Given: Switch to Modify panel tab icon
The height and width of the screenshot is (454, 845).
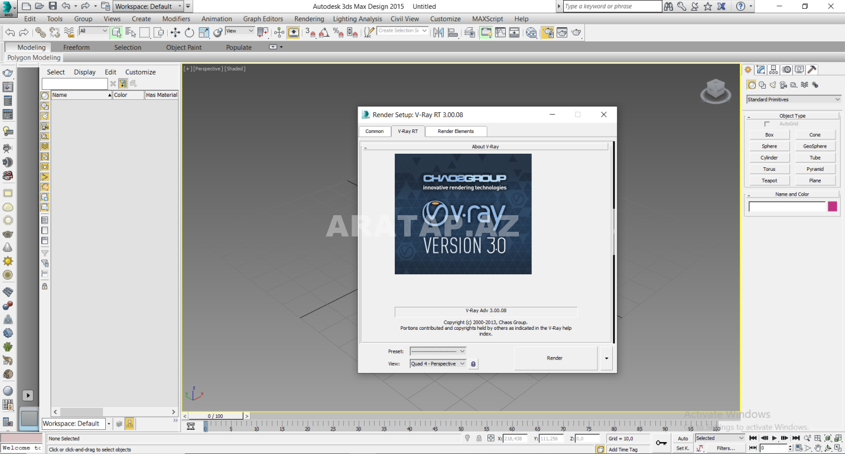Looking at the screenshot, I should (x=761, y=70).
